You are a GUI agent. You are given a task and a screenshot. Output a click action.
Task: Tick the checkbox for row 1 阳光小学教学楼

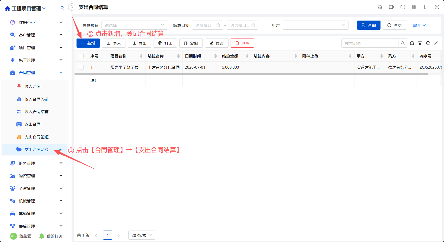(x=81, y=67)
